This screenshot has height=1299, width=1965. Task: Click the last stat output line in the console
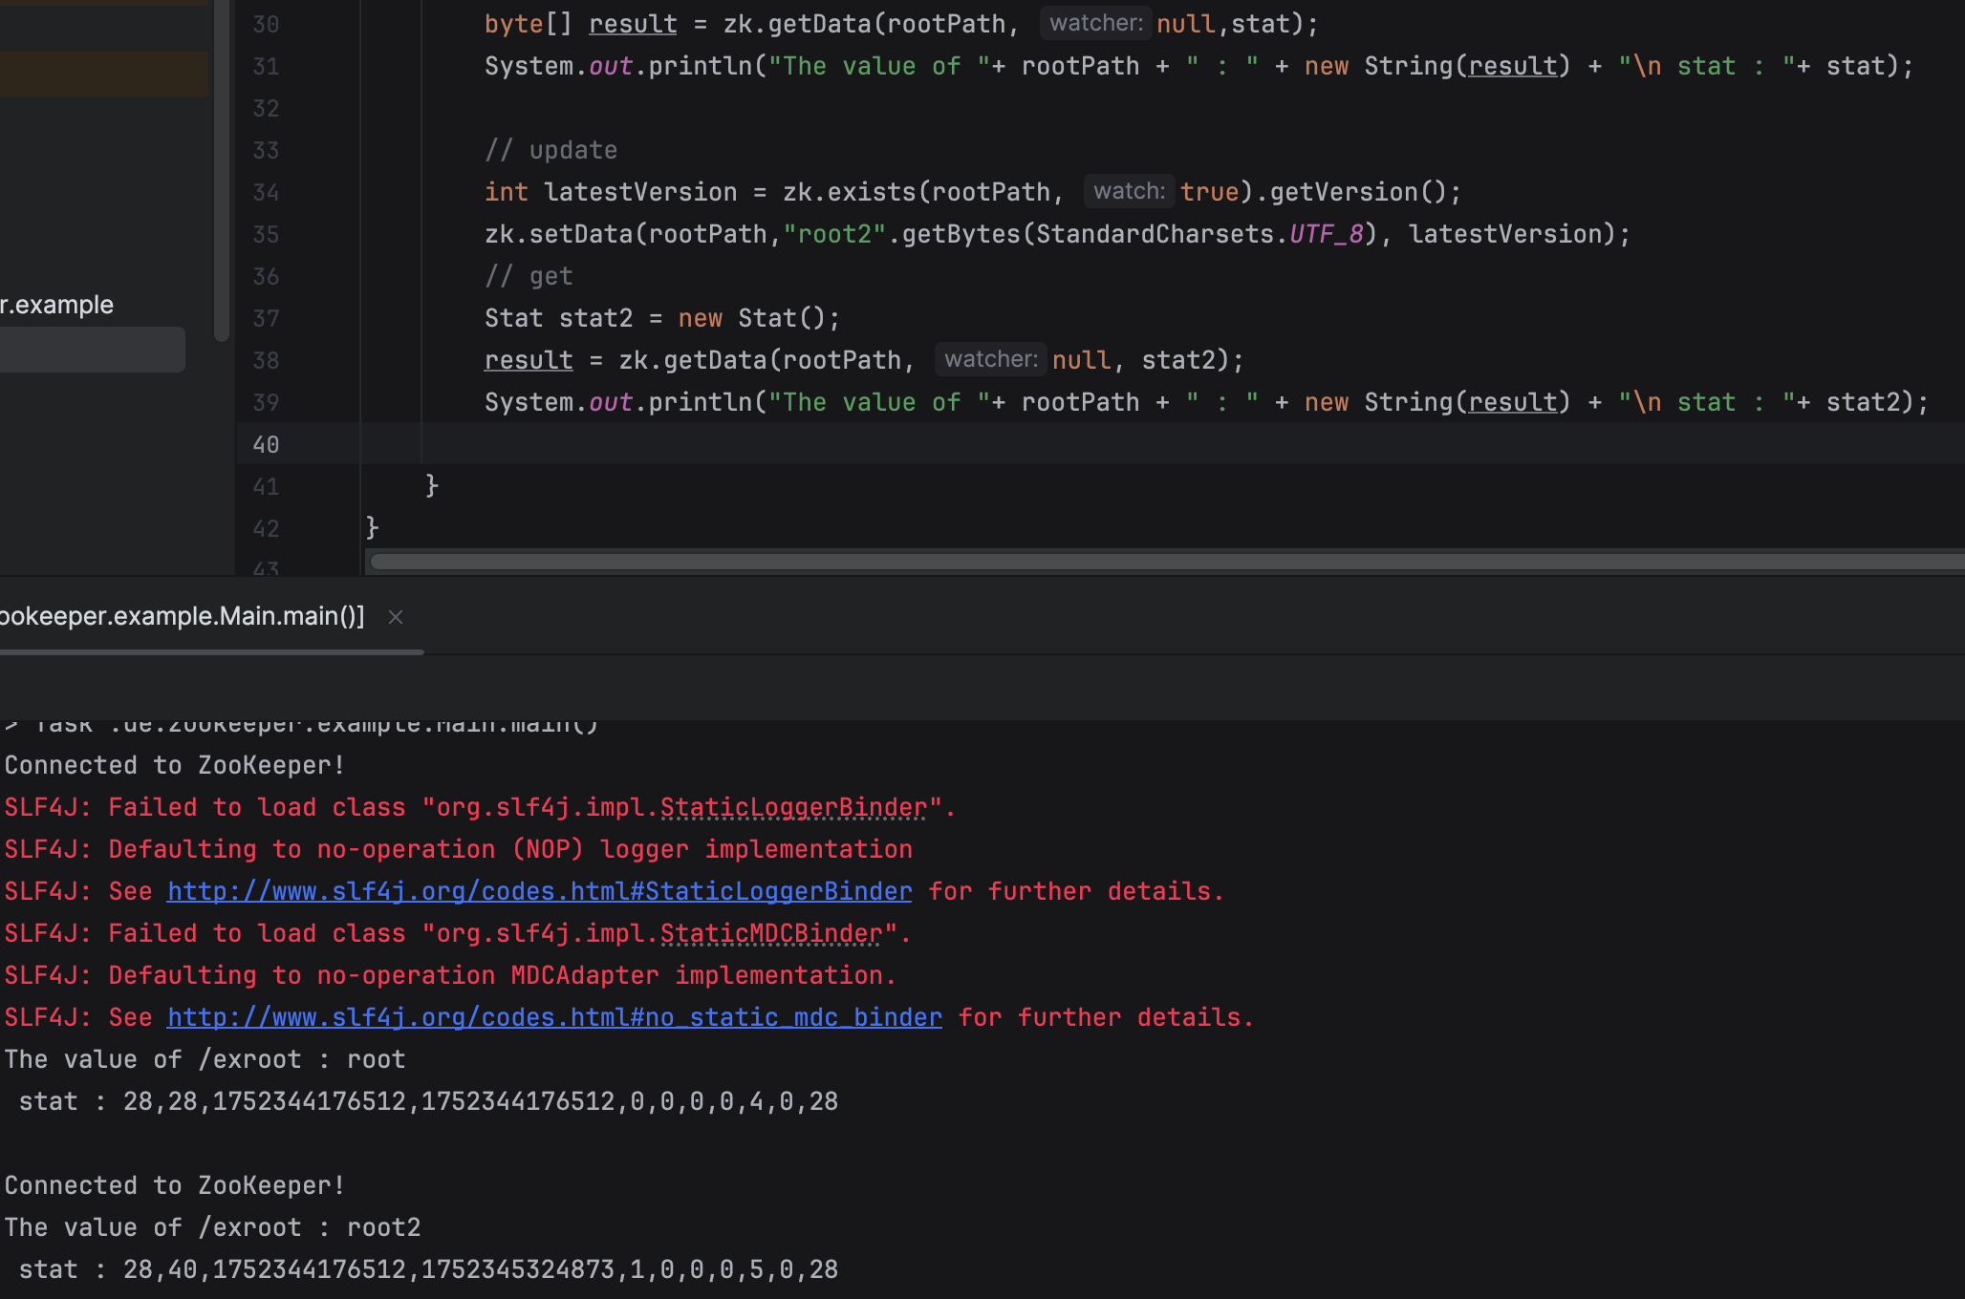pos(428,1269)
